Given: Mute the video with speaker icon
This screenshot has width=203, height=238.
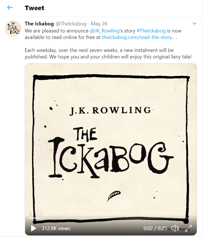Looking at the screenshot, I should 175,228.
